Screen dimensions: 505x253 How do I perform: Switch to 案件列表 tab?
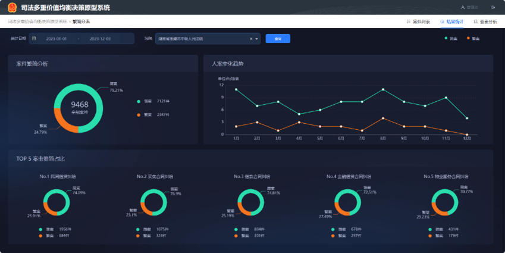[418, 21]
